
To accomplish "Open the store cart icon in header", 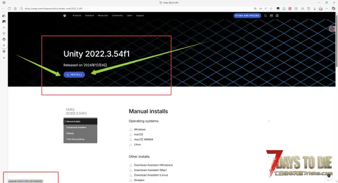I will 271,15.
